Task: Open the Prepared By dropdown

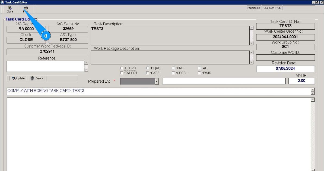Action: point(157,81)
